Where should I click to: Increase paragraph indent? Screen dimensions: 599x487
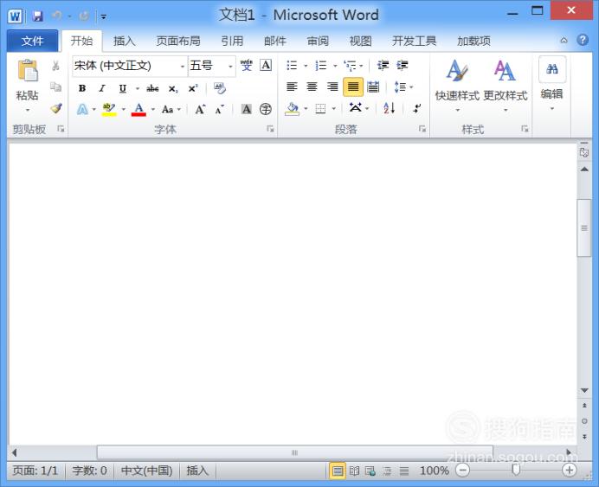403,66
